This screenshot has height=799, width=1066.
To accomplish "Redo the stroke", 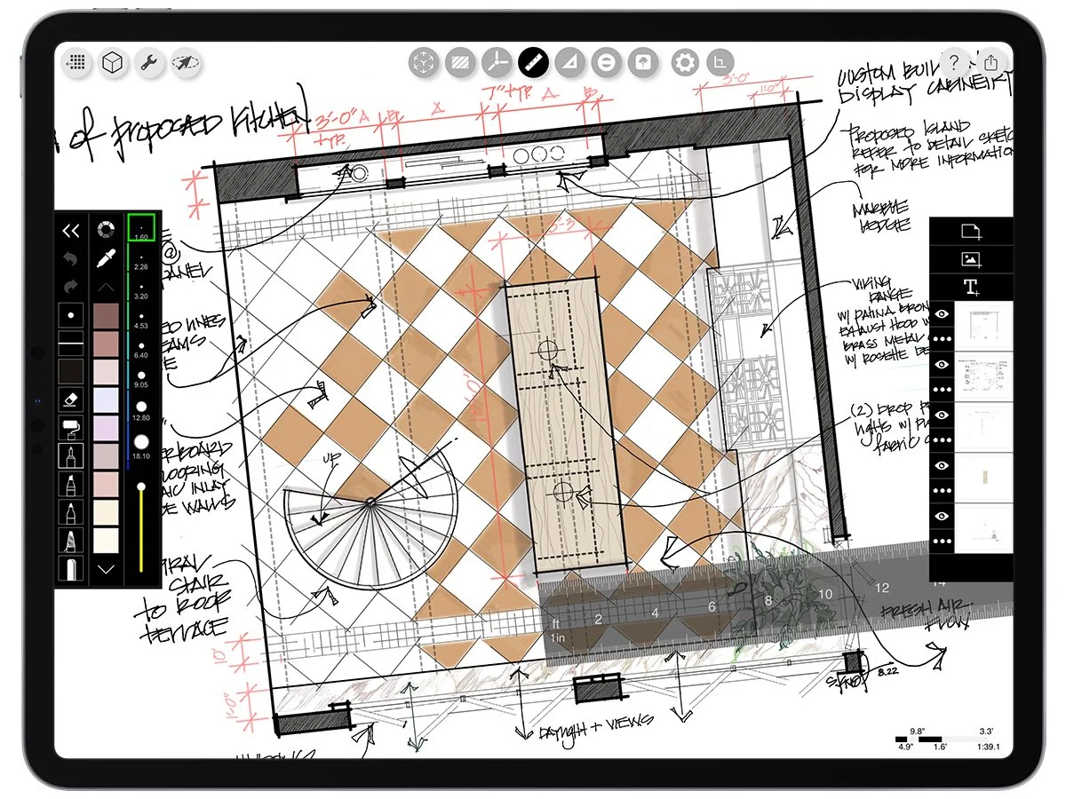I will click(72, 286).
